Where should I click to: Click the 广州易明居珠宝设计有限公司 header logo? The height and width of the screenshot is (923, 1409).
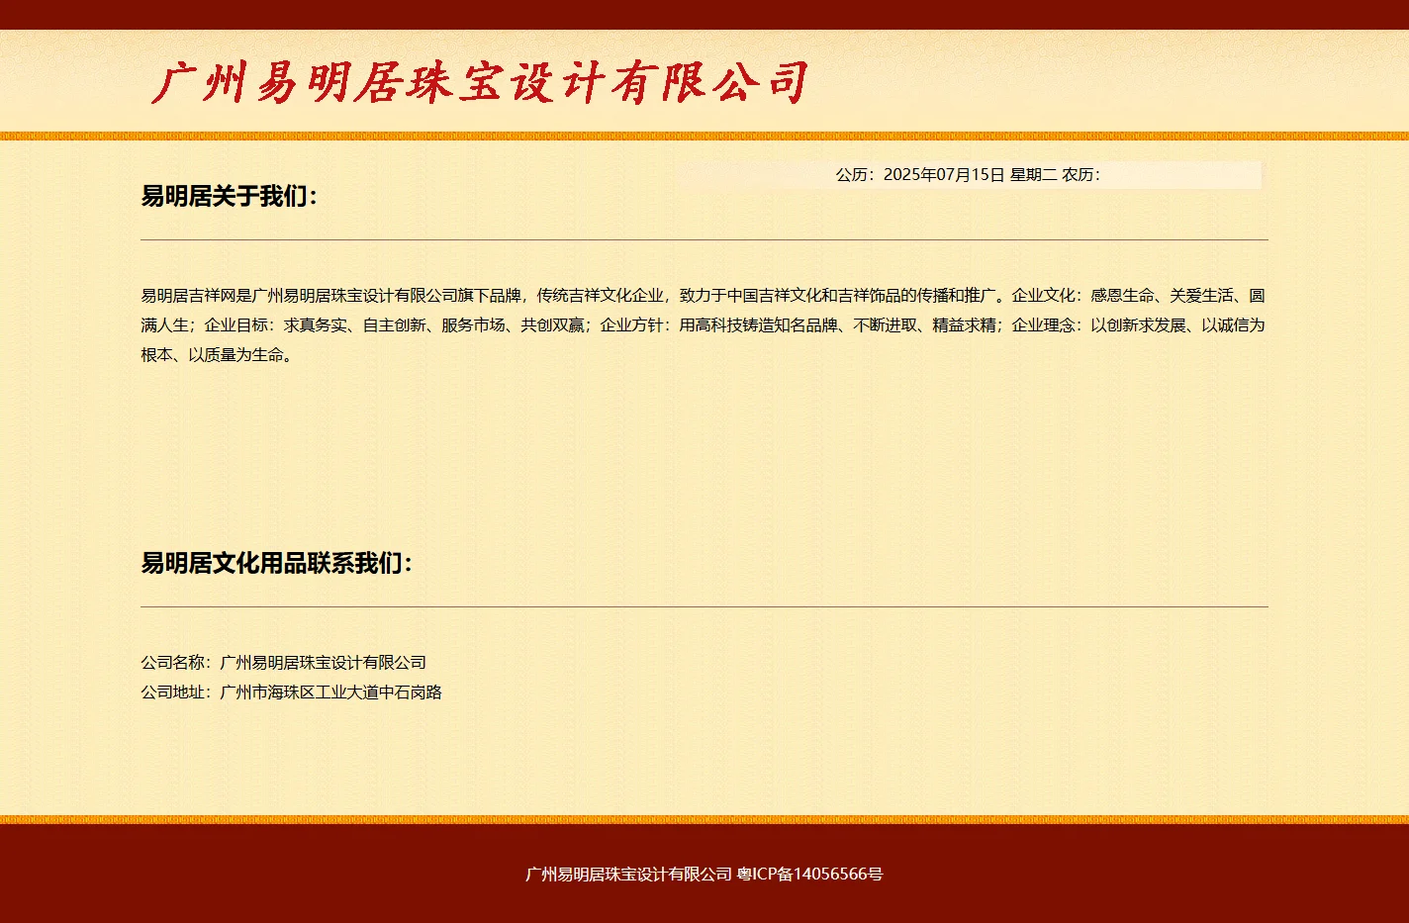pos(481,82)
